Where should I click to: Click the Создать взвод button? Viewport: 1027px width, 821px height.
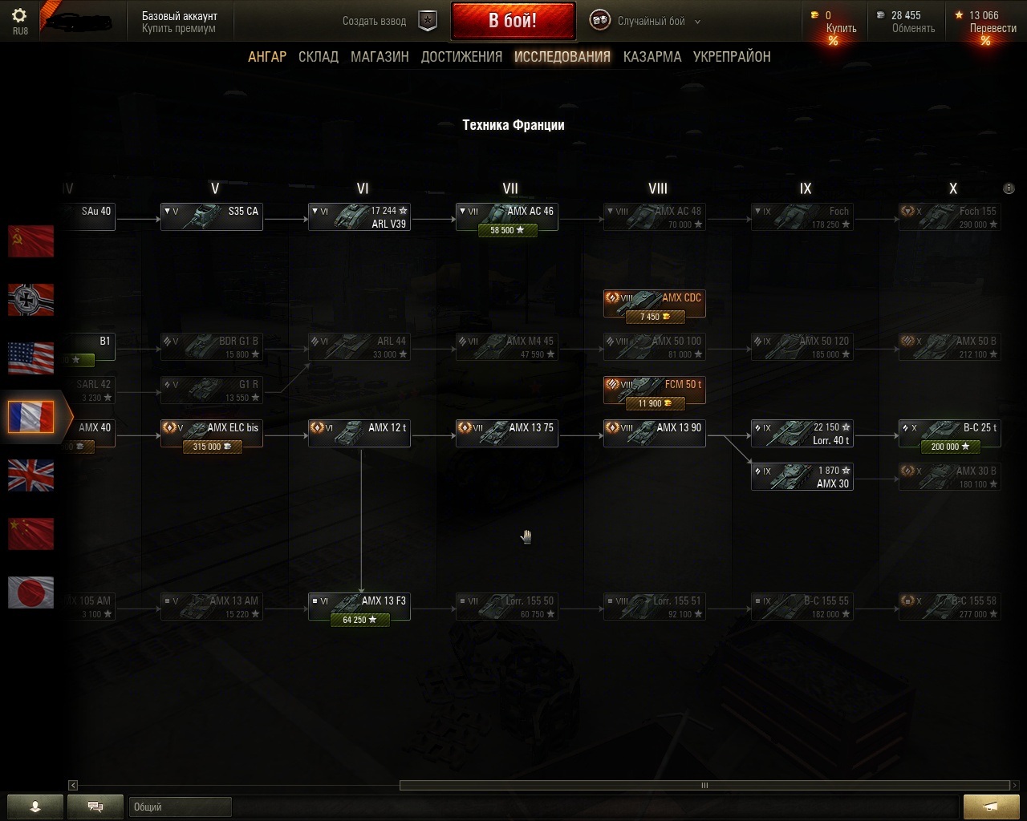374,21
